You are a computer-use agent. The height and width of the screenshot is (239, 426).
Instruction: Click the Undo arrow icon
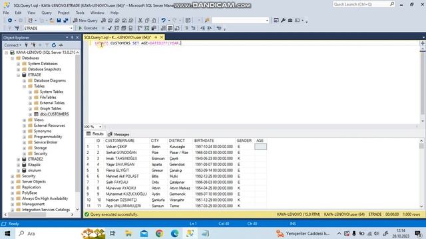163,21
